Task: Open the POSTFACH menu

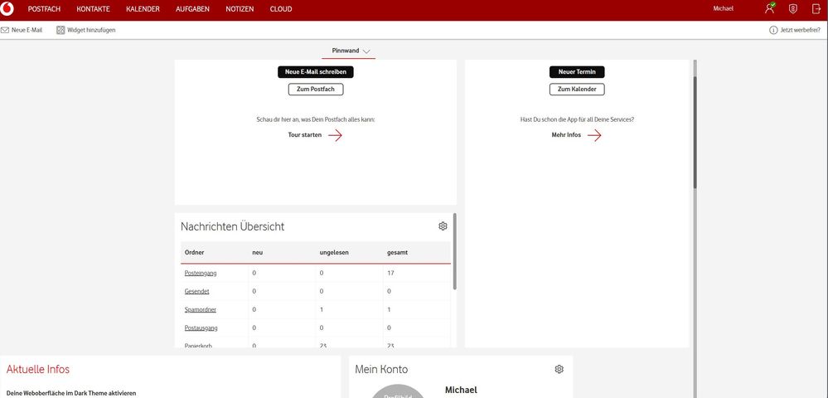Action: click(x=45, y=9)
